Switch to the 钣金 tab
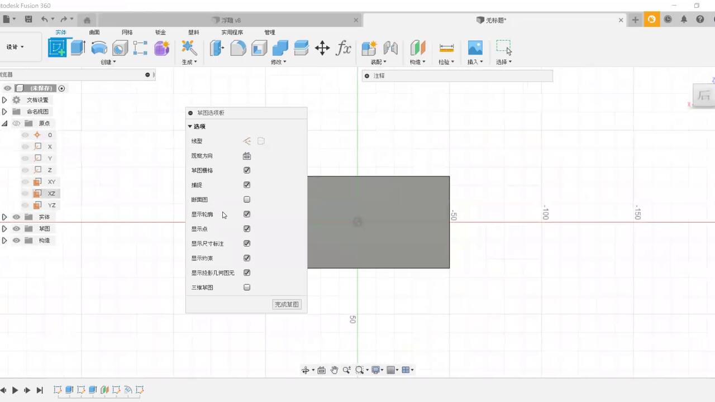The height and width of the screenshot is (402, 715). (x=160, y=32)
